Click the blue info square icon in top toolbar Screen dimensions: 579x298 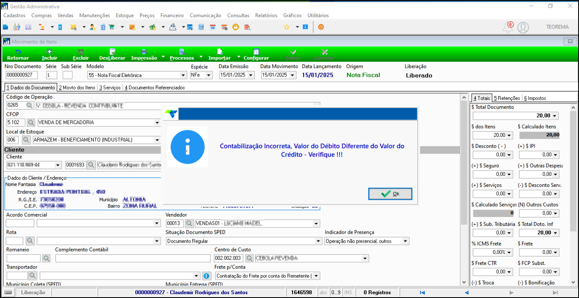point(305,27)
